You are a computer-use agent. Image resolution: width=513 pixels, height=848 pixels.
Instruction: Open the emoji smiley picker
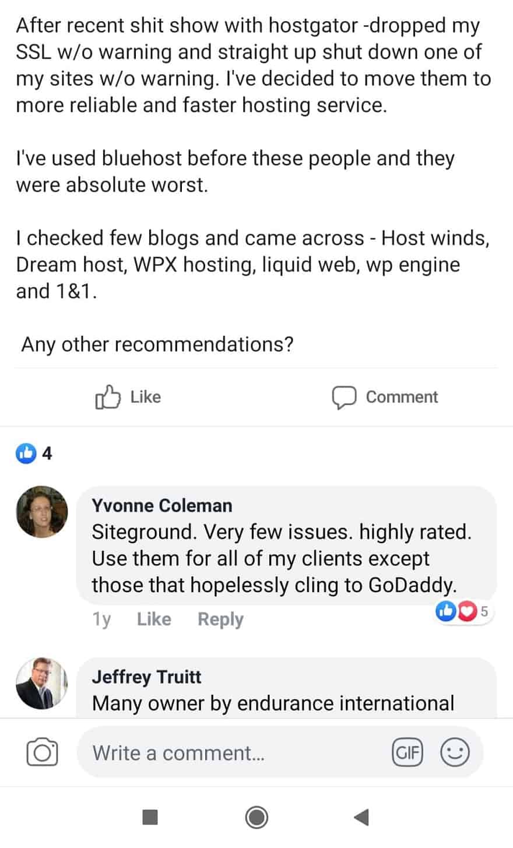455,752
